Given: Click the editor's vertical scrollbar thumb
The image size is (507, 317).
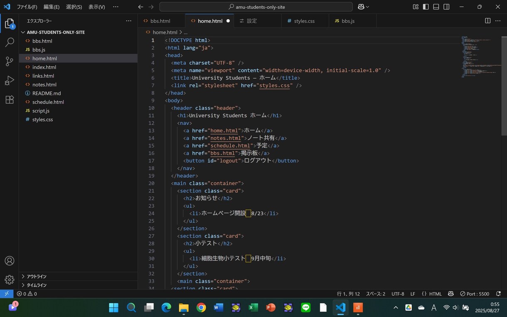Looking at the screenshot, I should (x=504, y=86).
